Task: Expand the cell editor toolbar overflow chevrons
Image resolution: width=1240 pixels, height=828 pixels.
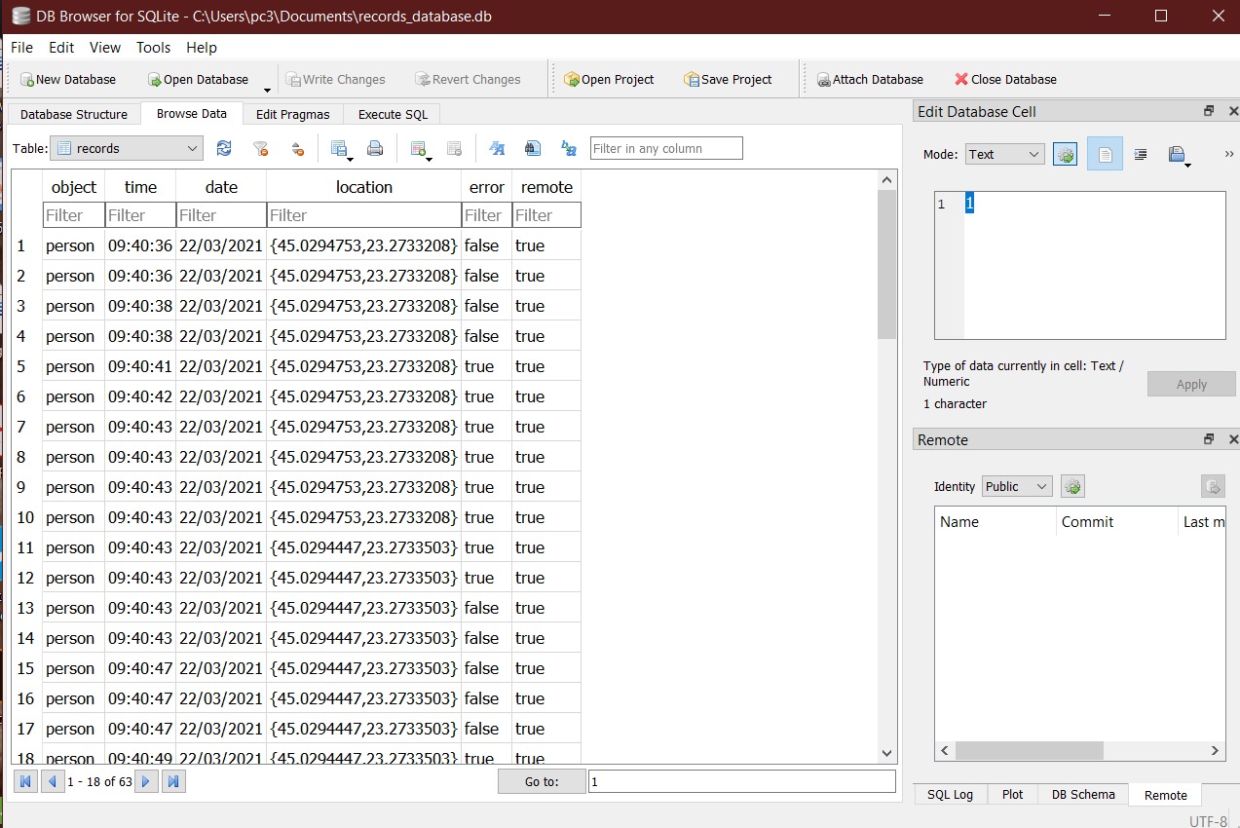Action: coord(1229,154)
